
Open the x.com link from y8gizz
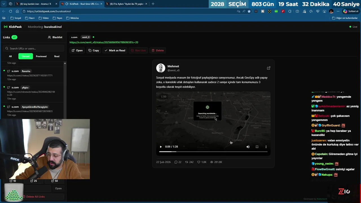coord(32,93)
